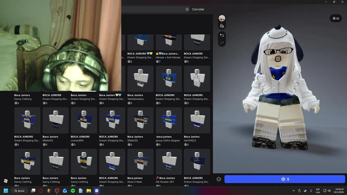
Task: Select the group cloths disigner shirt thumbnail
Action: coord(169,120)
